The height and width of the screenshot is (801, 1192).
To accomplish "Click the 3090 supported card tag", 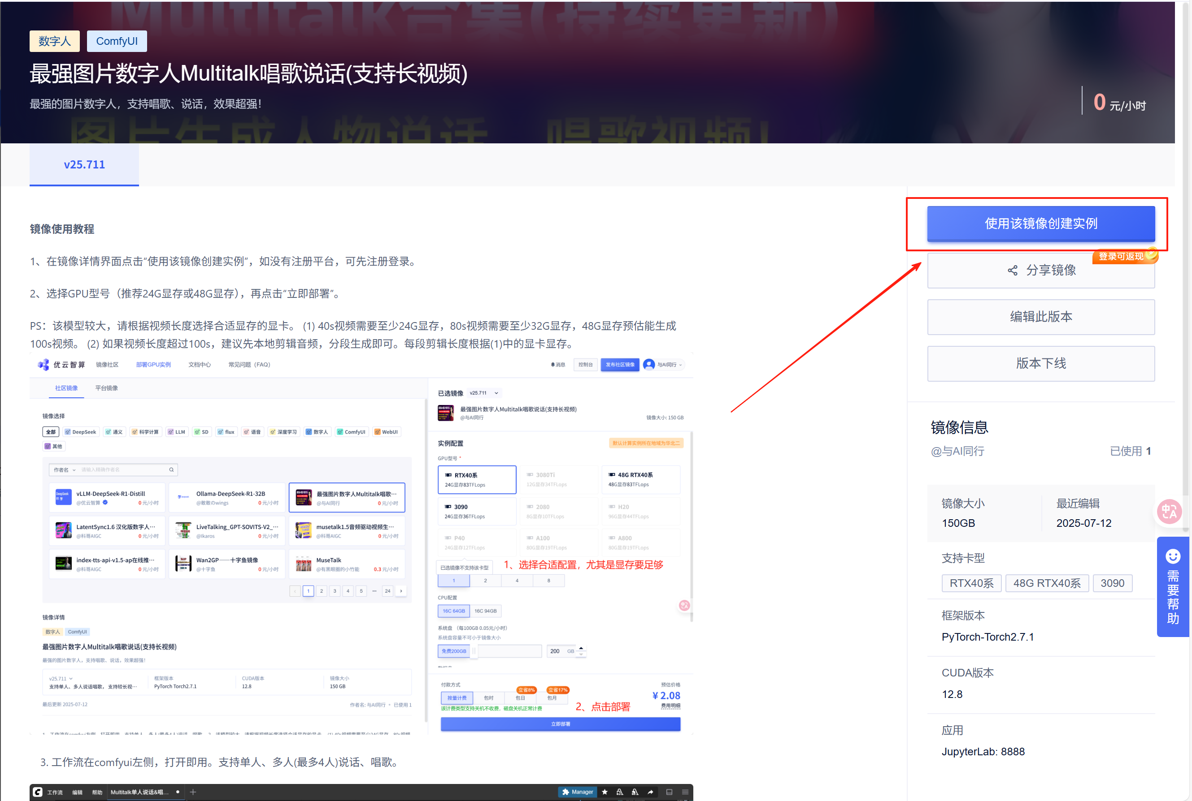I will (1112, 583).
